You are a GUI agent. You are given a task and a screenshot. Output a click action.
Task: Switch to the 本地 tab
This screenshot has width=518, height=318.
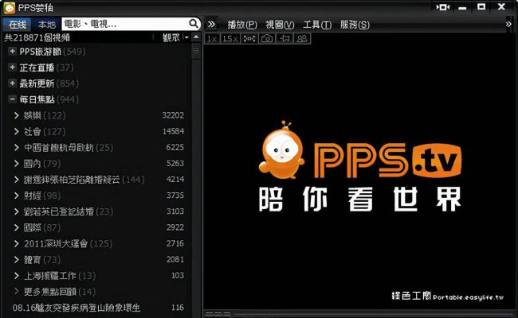46,25
